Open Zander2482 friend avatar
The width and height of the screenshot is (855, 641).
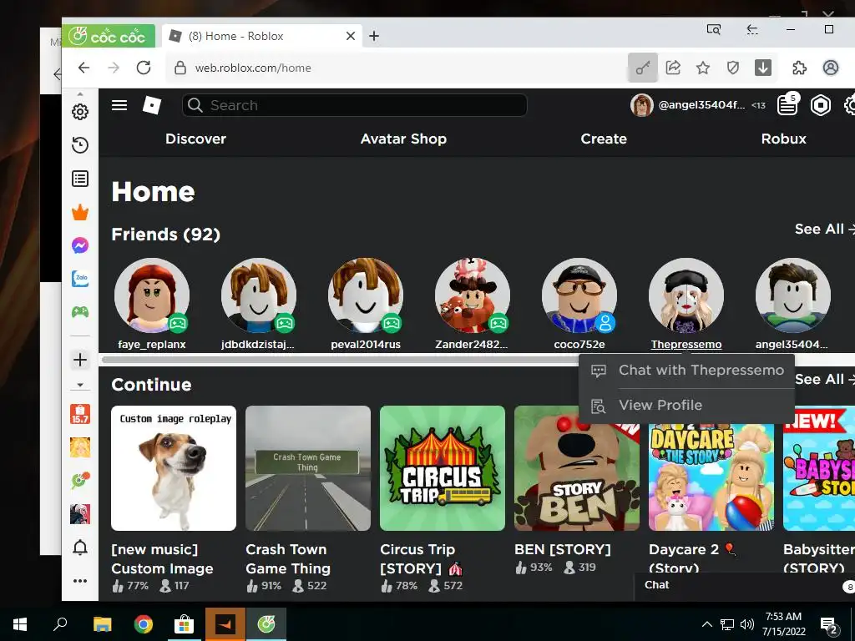473,295
